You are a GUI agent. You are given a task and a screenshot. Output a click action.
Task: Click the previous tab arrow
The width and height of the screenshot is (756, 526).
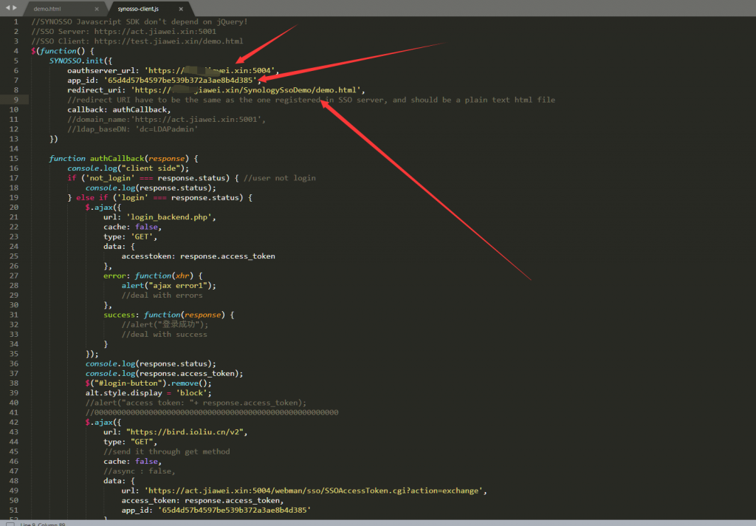(7, 7)
